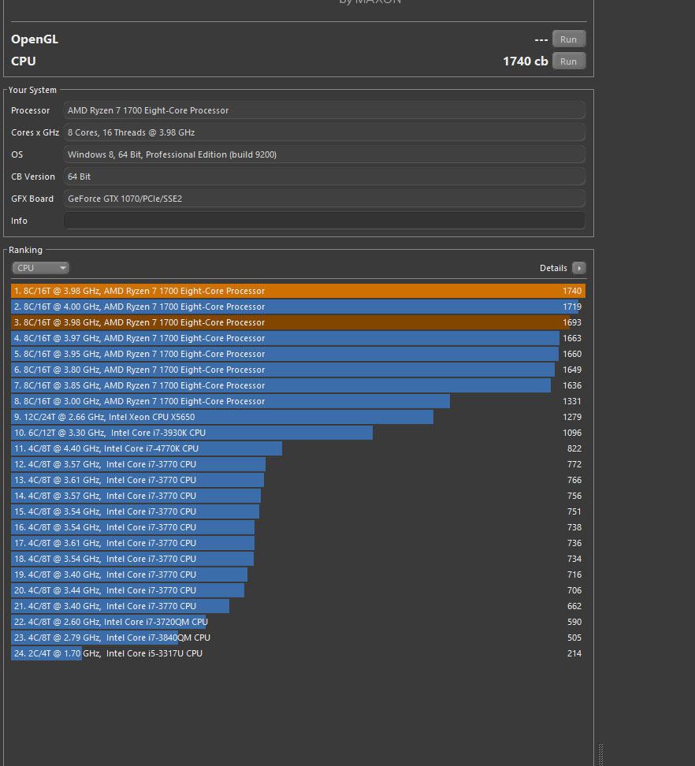The image size is (695, 766).
Task: Select ranking row 3 with score 1693
Action: pos(298,322)
